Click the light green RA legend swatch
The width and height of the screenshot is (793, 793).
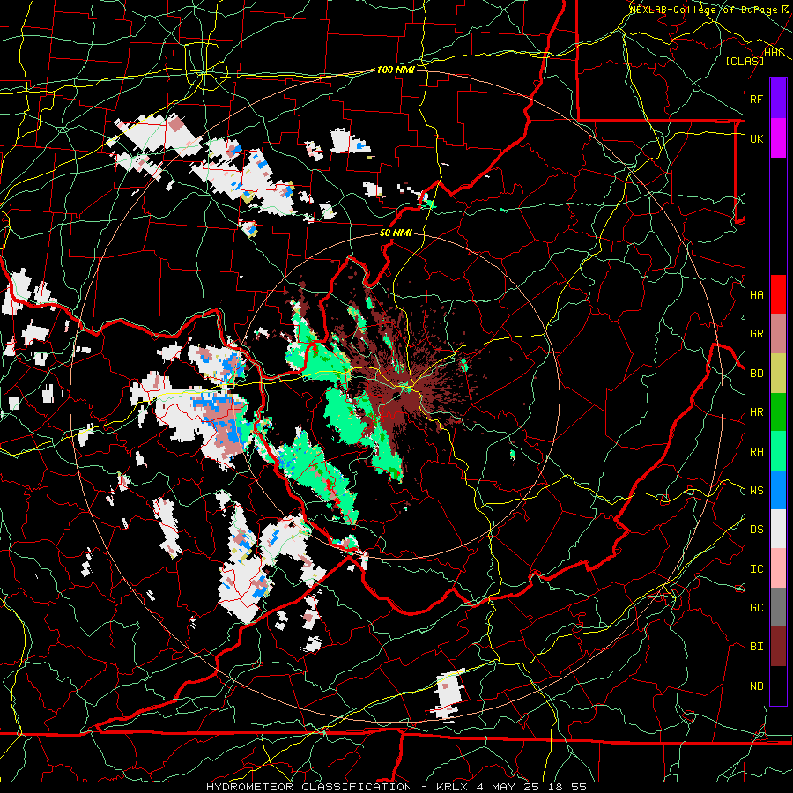tap(778, 451)
